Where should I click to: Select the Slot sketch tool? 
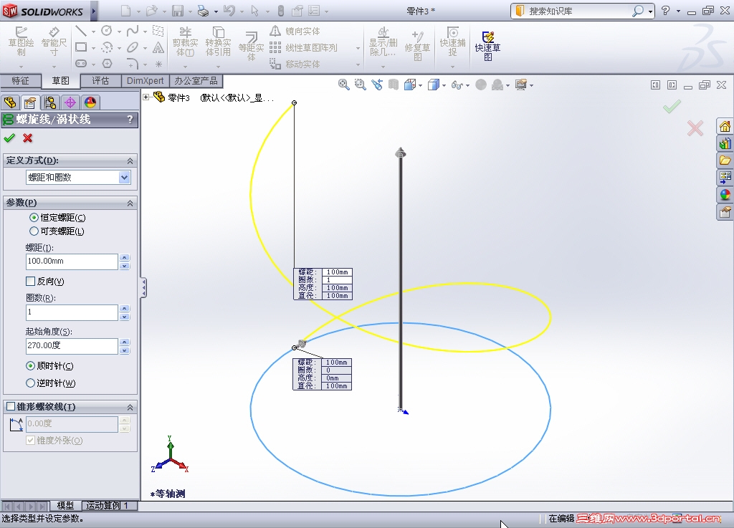(81, 63)
